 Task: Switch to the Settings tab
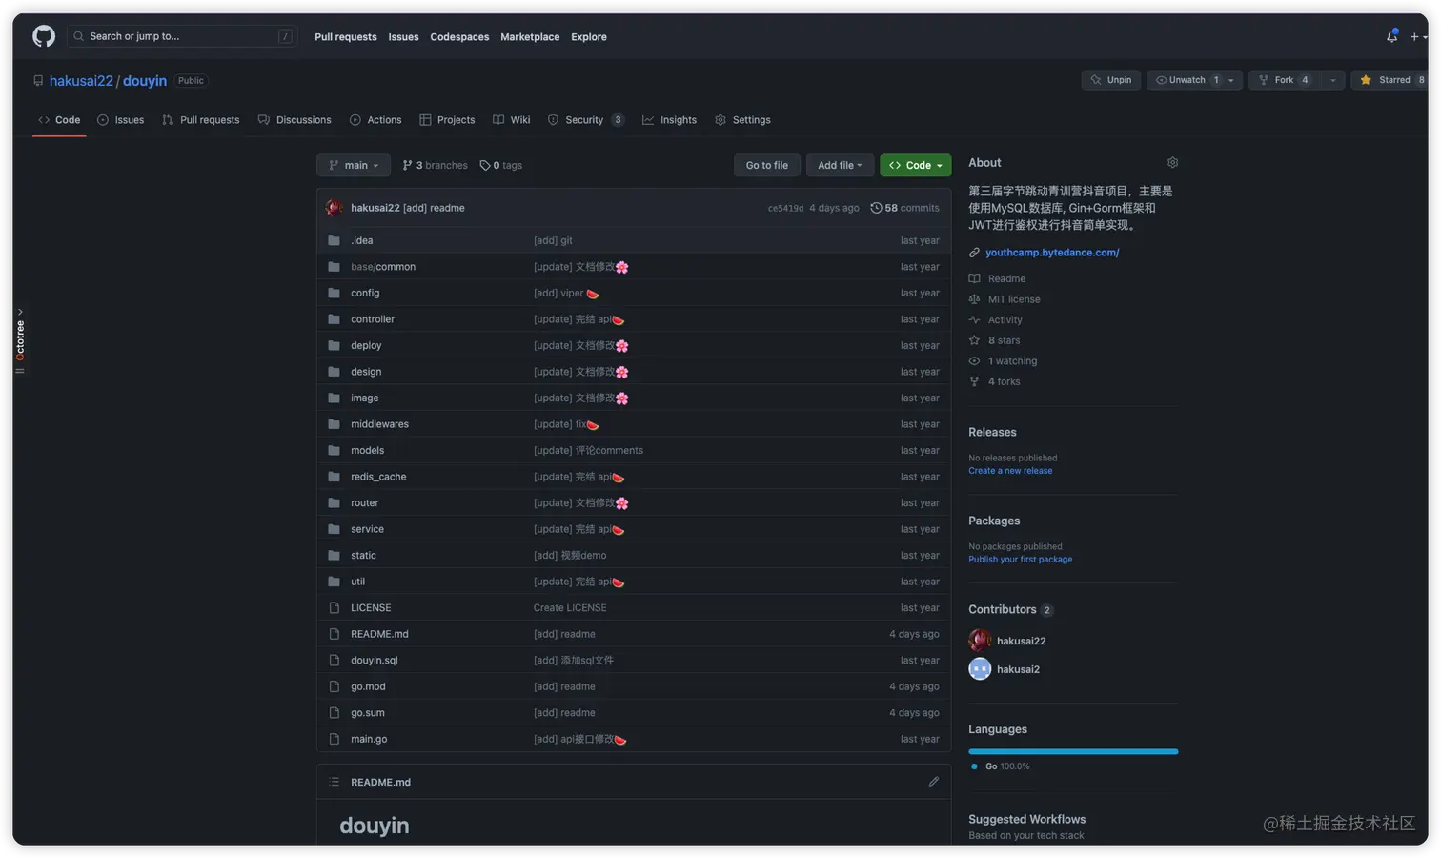pyautogui.click(x=742, y=120)
